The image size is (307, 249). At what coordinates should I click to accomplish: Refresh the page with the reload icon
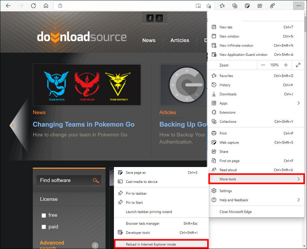coord(33,6)
